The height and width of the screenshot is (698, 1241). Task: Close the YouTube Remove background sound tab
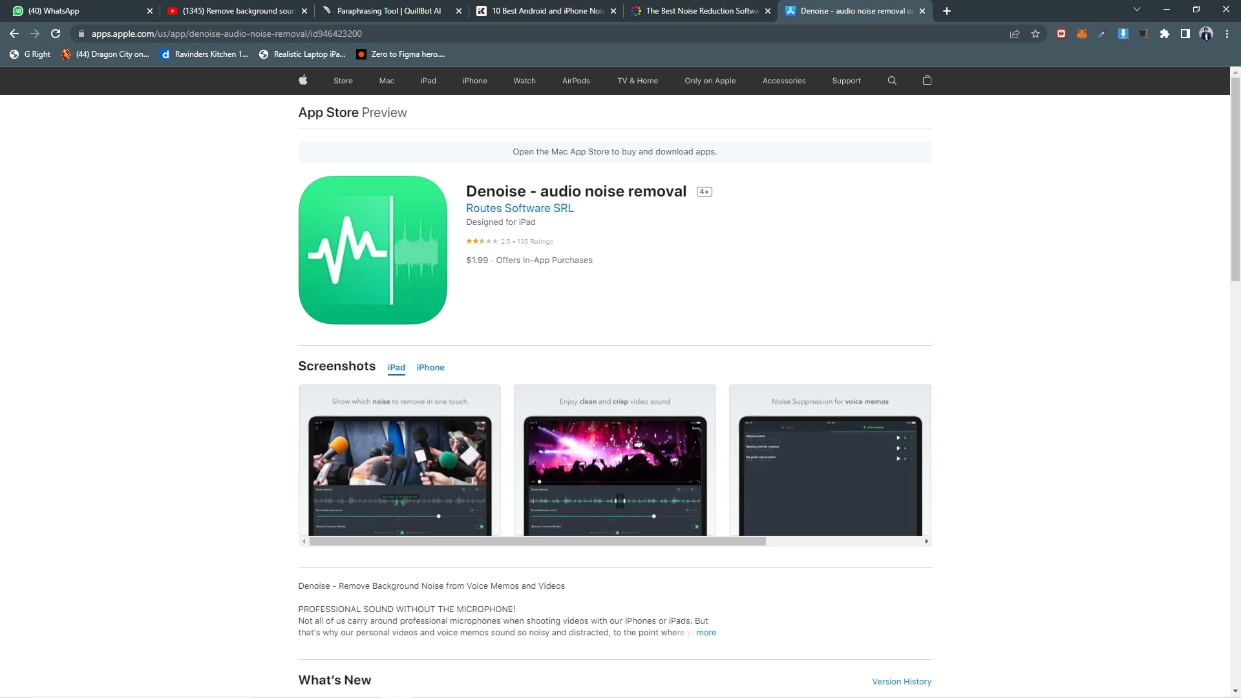click(x=304, y=11)
